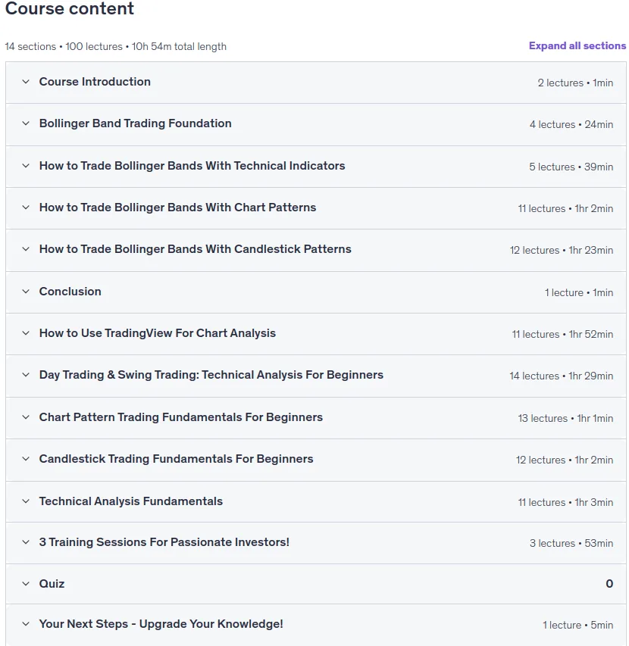This screenshot has height=646, width=629.
Task: Expand the Conclusion section chevron
Action: pyautogui.click(x=26, y=292)
